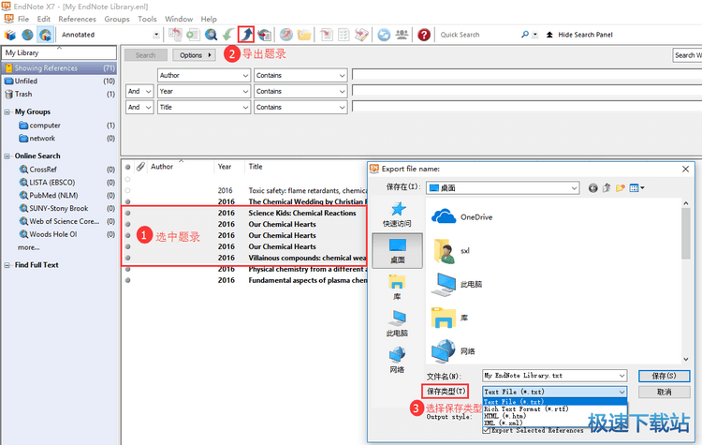Select the PubMed (NLM) online search
This screenshot has width=702, height=445.
pyautogui.click(x=53, y=196)
